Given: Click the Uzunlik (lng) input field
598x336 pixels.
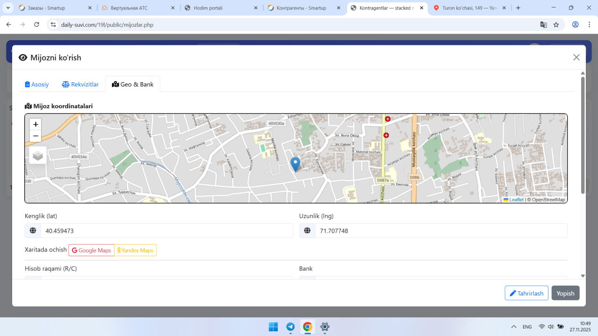Looking at the screenshot, I should [441, 231].
